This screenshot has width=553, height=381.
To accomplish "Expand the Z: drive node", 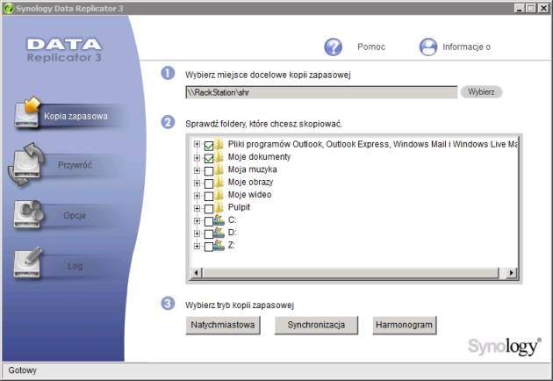I will 197,246.
